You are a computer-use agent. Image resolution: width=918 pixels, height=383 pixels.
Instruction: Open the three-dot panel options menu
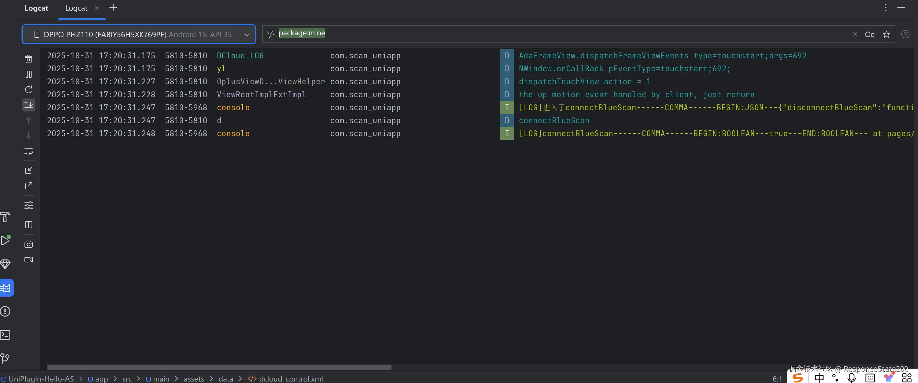(886, 8)
